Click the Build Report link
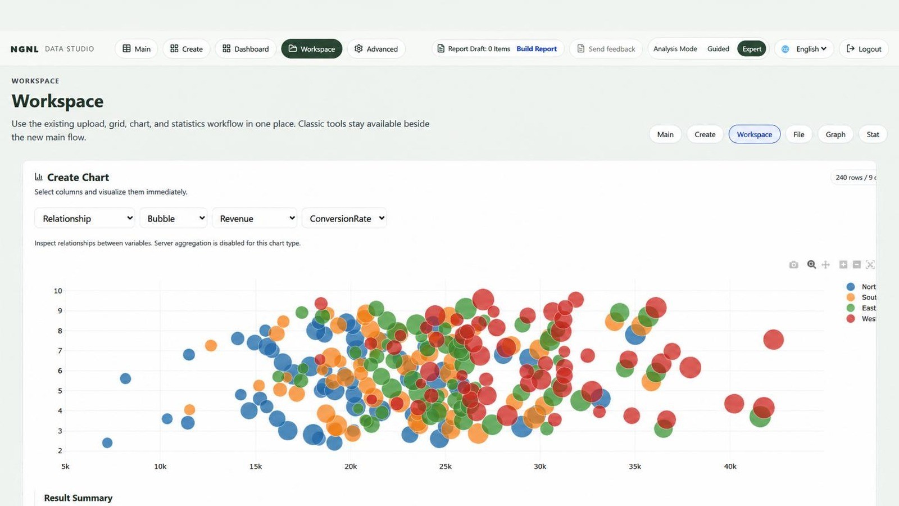 click(x=537, y=49)
